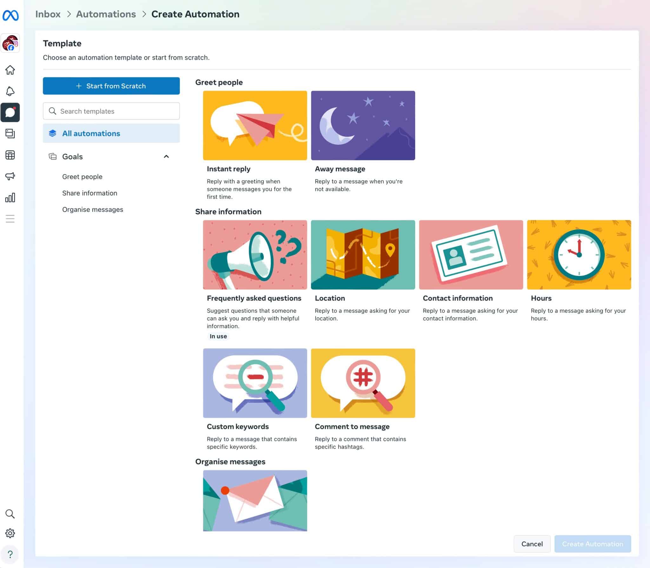Open the Home icon in the sidebar
650x568 pixels.
(10, 71)
